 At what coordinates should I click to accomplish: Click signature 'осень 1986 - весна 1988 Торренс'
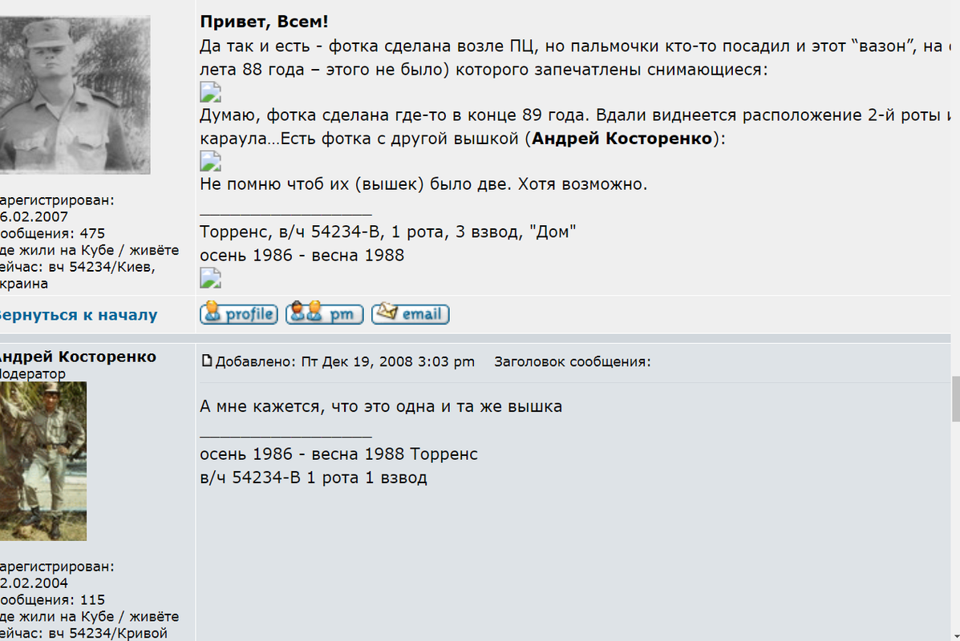coord(338,454)
